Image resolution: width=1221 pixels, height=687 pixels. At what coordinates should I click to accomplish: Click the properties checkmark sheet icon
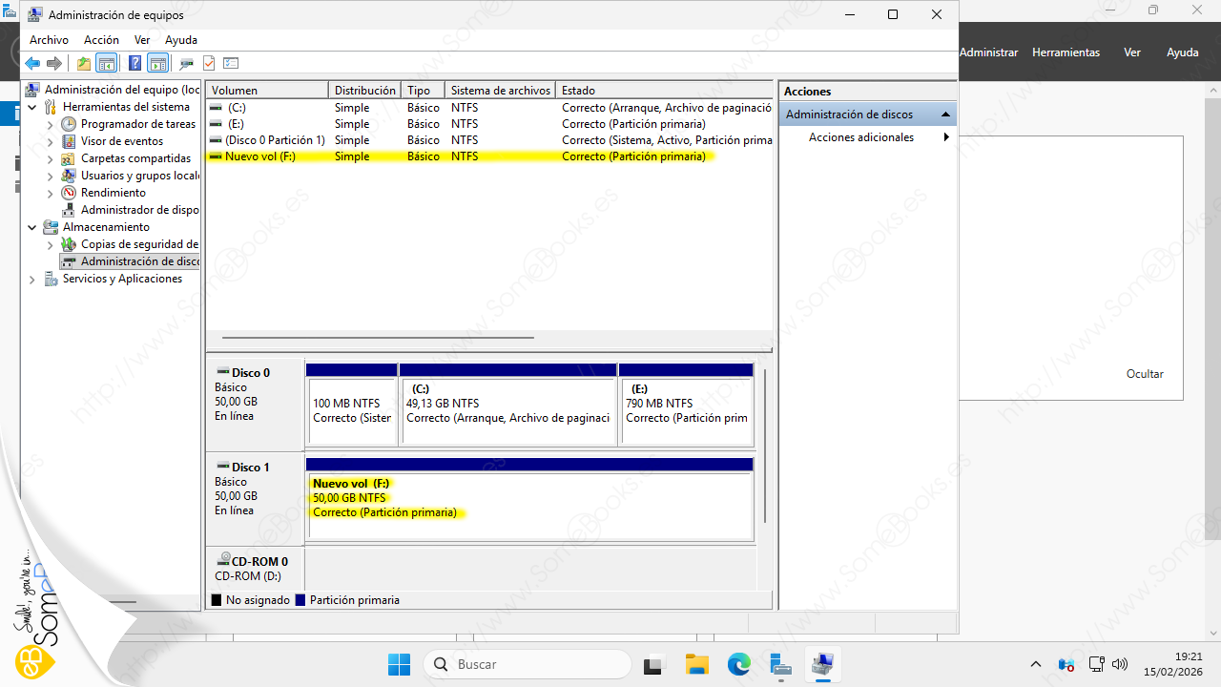pyautogui.click(x=209, y=64)
